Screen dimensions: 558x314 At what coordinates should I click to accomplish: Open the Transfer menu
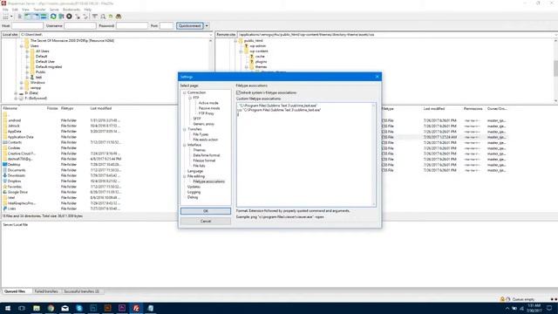pyautogui.click(x=39, y=10)
